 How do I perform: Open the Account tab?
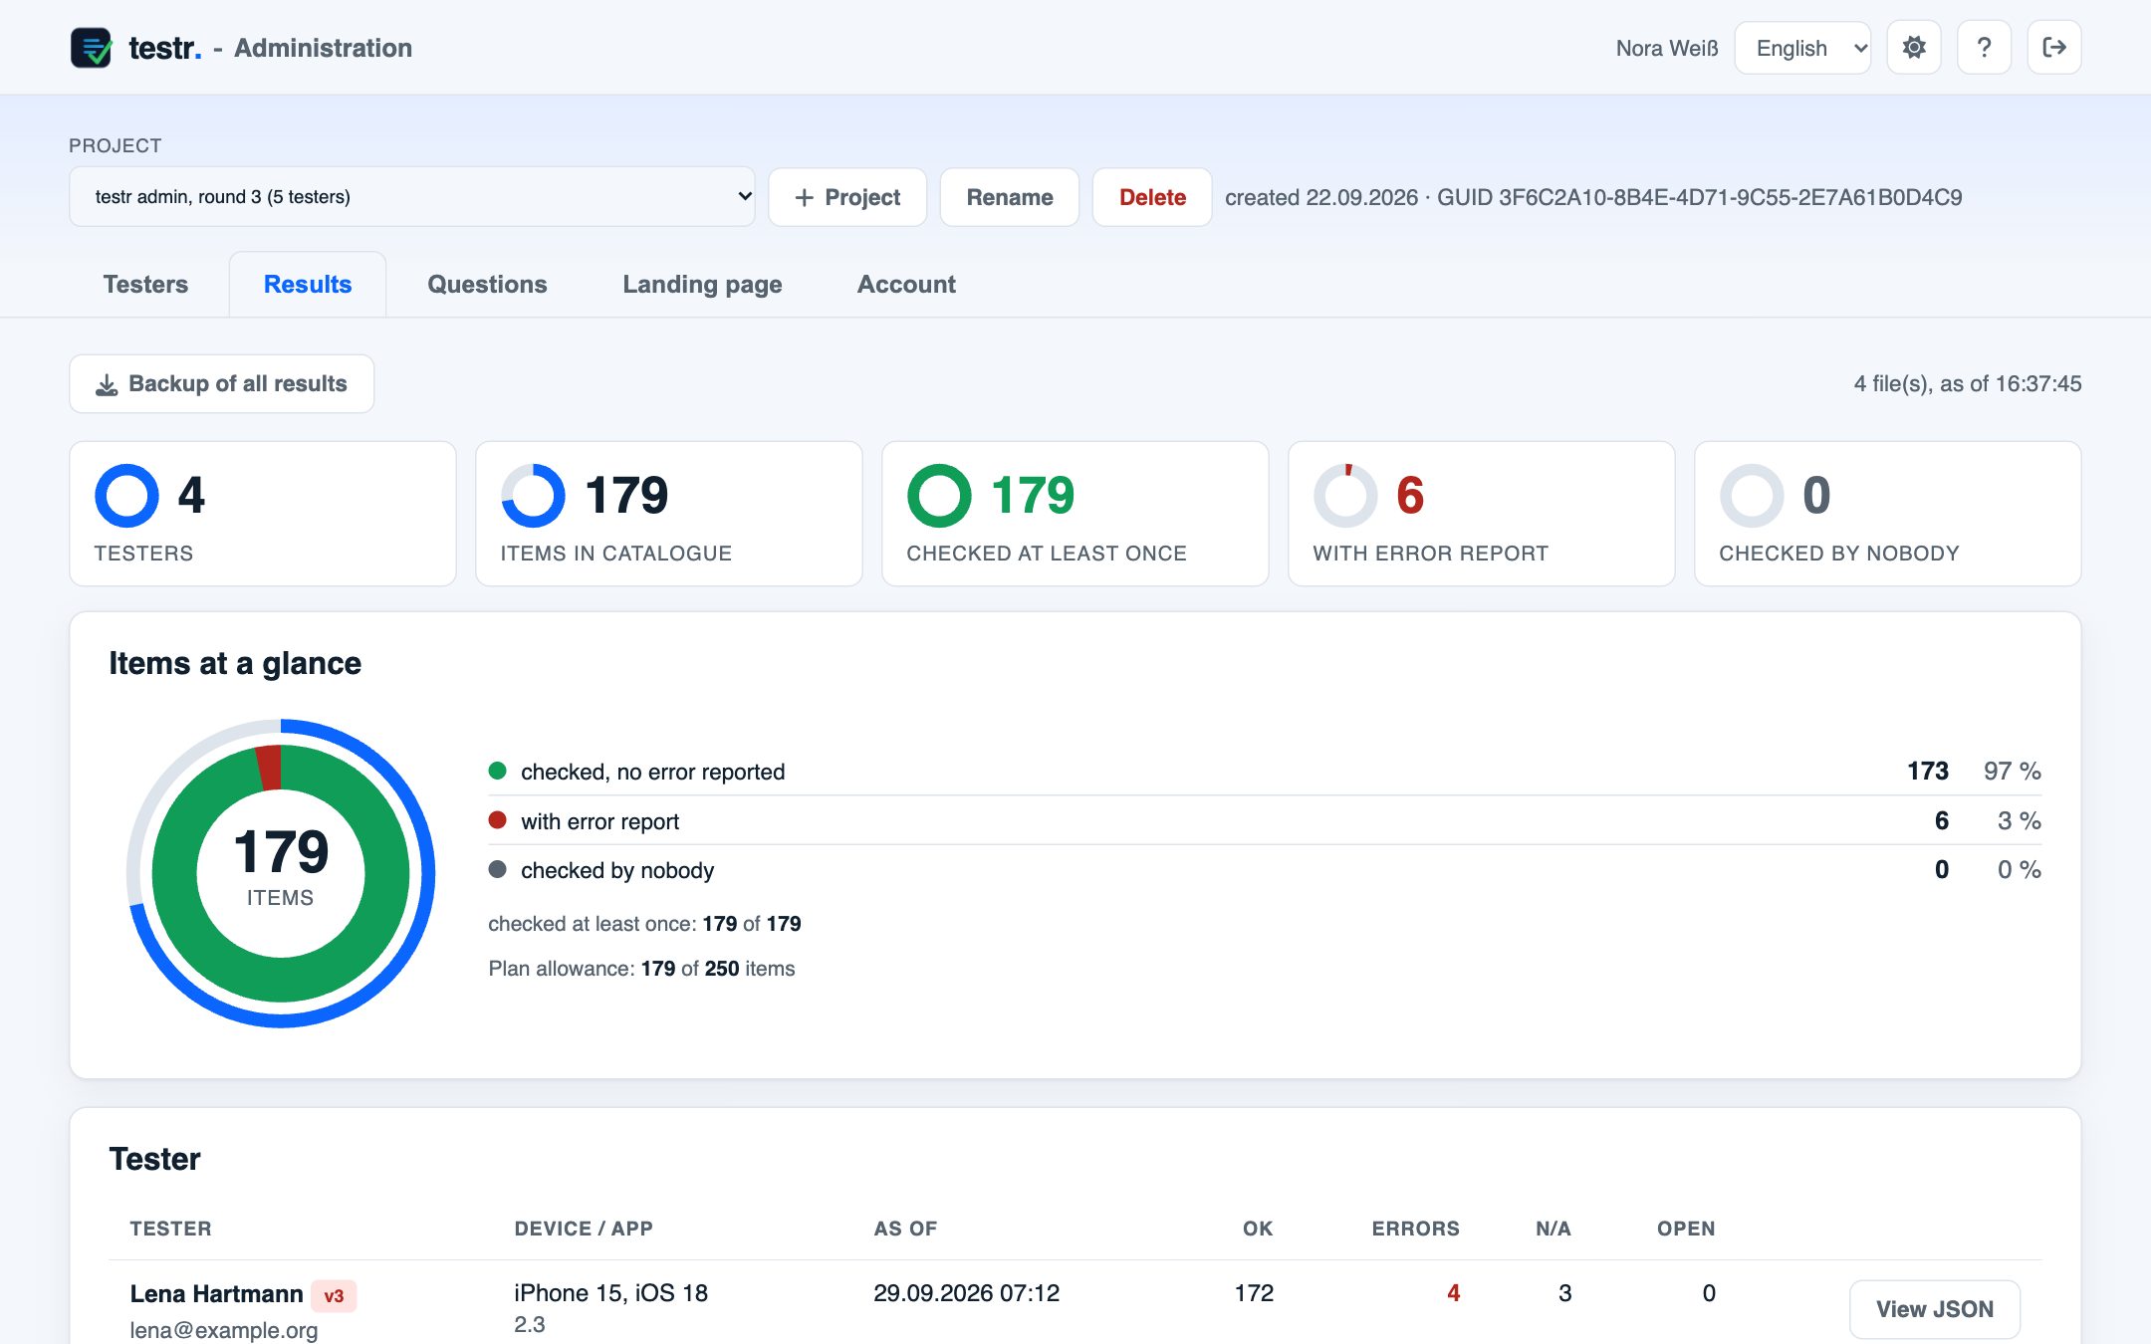pyautogui.click(x=906, y=284)
